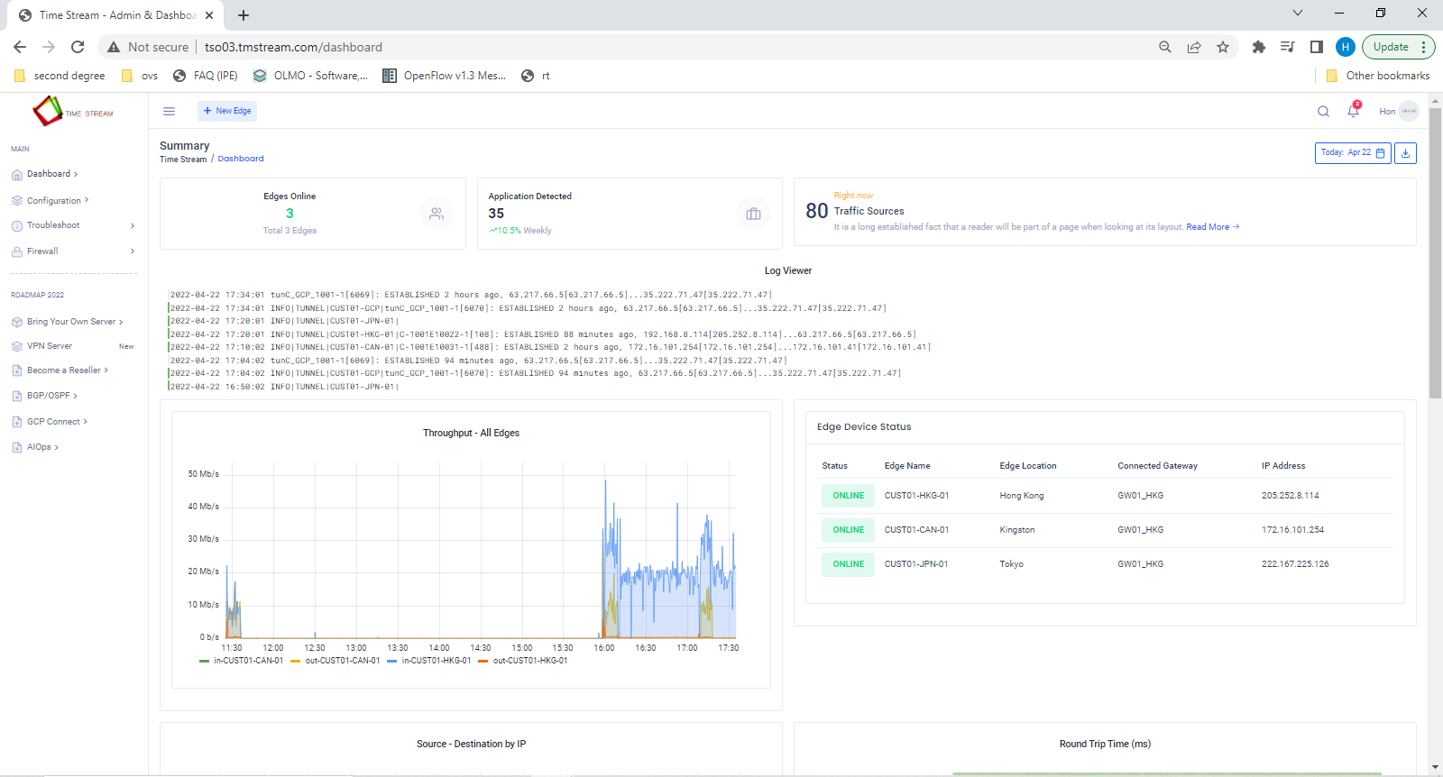Click the download report icon button
Screen dimensions: 1443x777
(1405, 153)
